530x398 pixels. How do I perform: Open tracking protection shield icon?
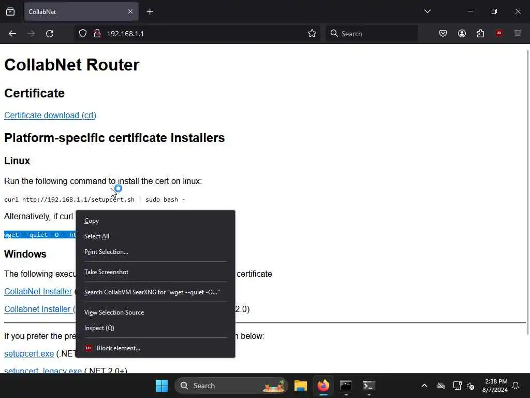[83, 34]
